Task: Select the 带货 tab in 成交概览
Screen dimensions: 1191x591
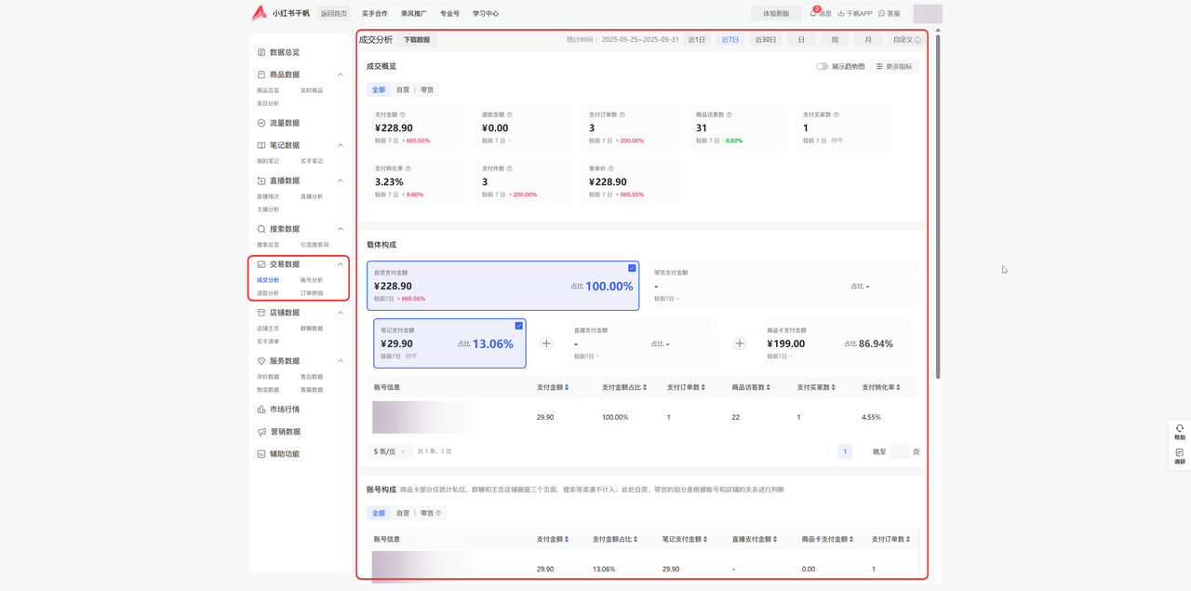Action: [427, 90]
